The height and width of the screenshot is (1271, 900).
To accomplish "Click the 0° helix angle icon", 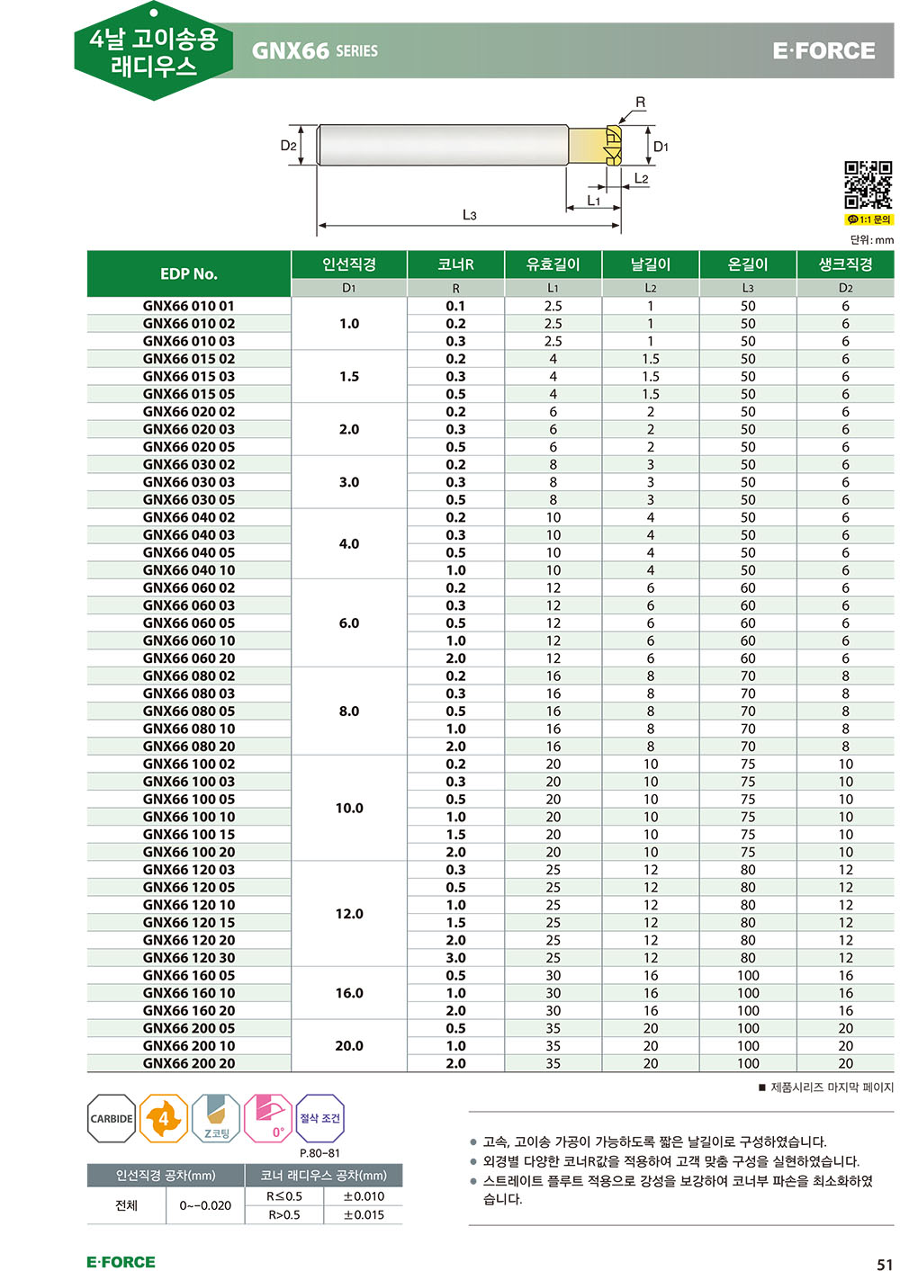I will [x=268, y=1118].
